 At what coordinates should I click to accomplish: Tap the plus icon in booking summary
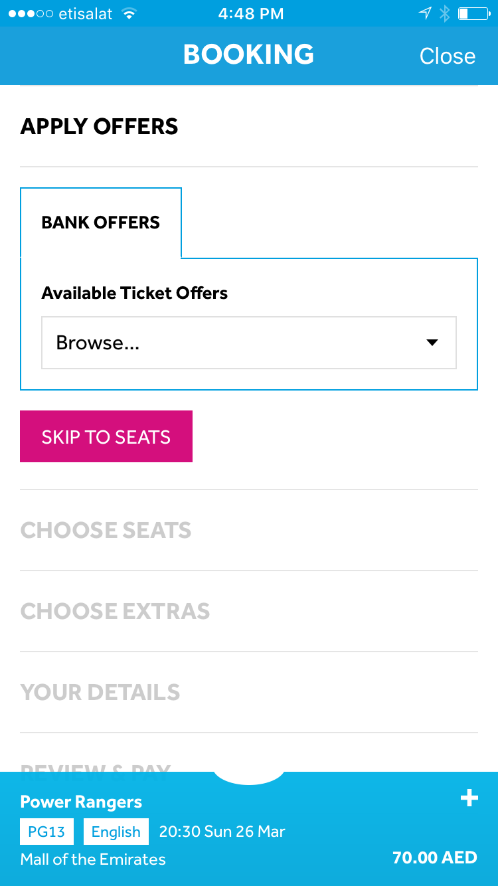click(x=469, y=798)
